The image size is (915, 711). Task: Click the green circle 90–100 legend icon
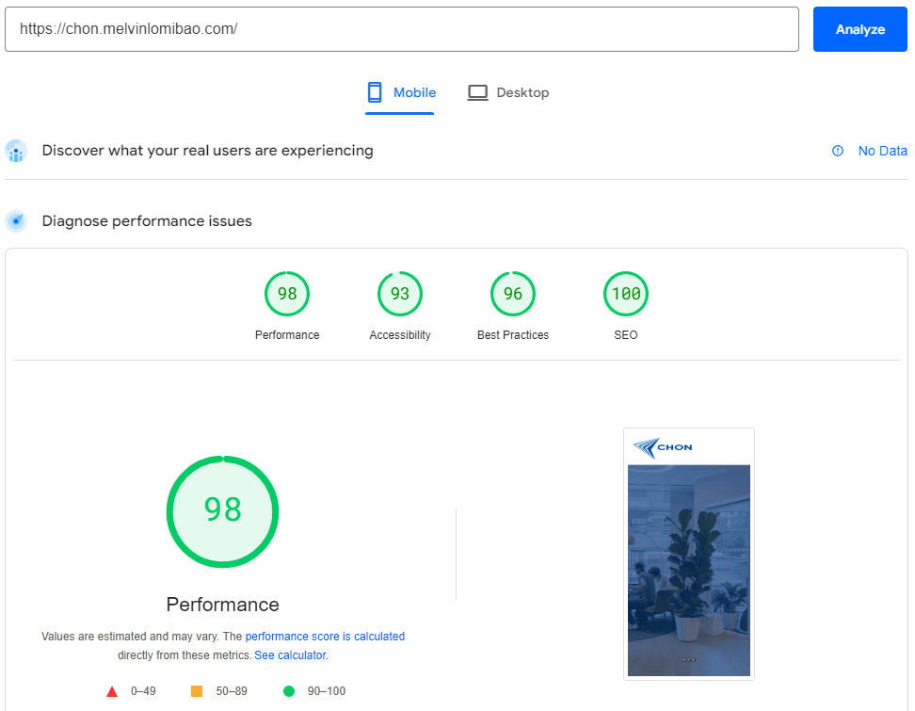[x=289, y=691]
